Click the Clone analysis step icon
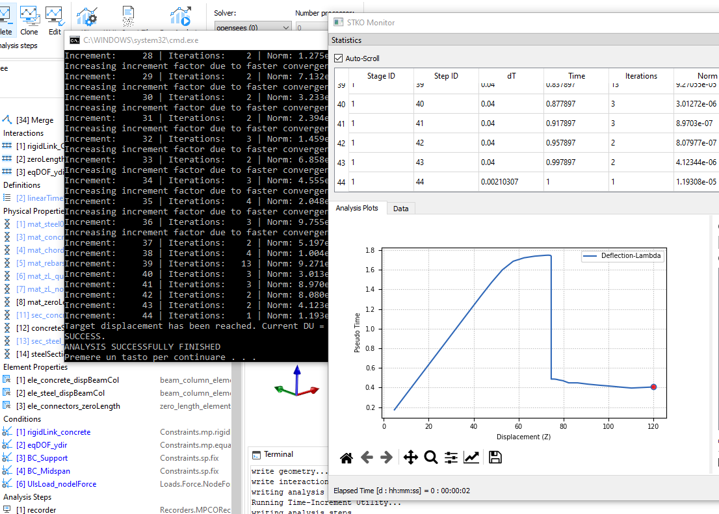Viewport: 719px width, 514px height. point(29,20)
